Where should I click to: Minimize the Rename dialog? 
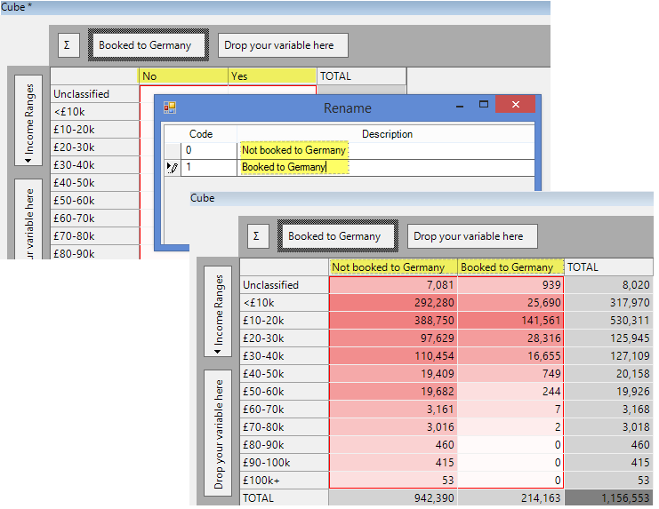pyautogui.click(x=460, y=105)
